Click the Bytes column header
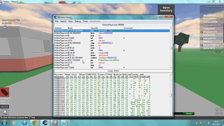This screenshot has height=126, width=224. coord(70,28)
